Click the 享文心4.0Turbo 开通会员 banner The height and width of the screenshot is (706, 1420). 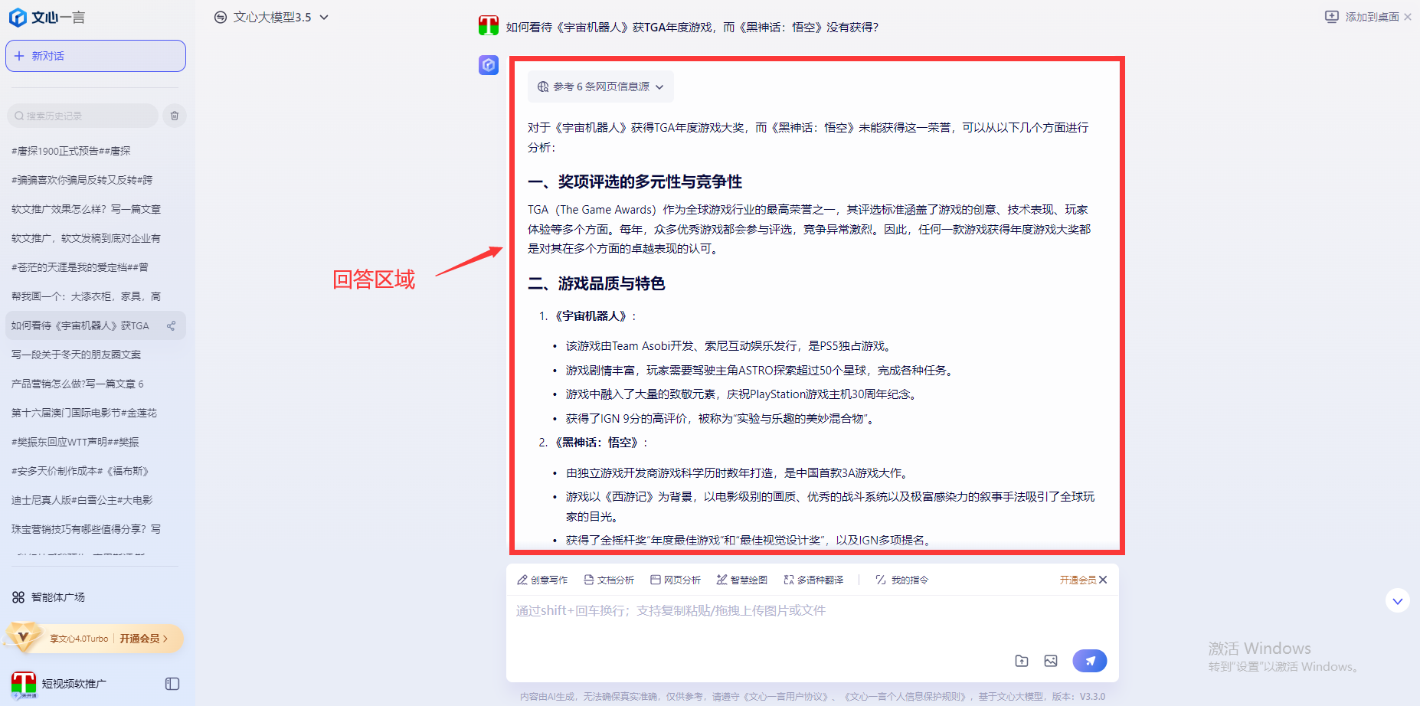(93, 638)
